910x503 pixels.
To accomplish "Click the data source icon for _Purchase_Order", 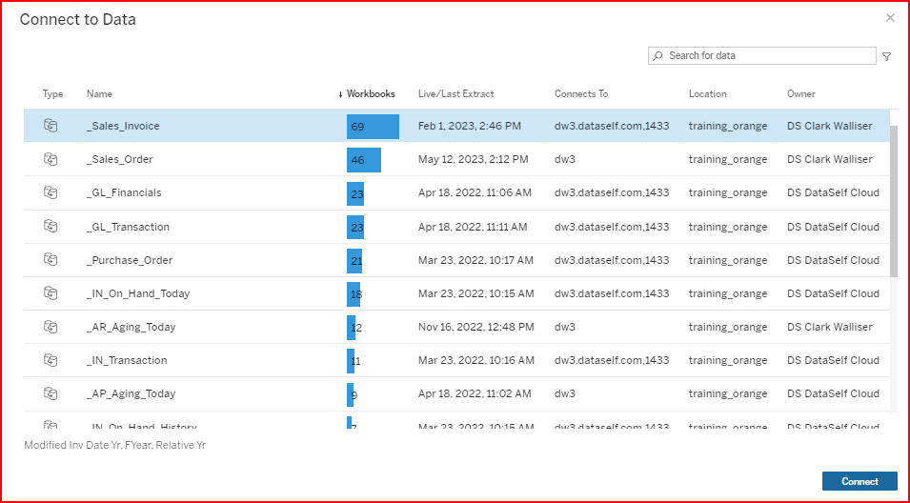I will tap(51, 260).
